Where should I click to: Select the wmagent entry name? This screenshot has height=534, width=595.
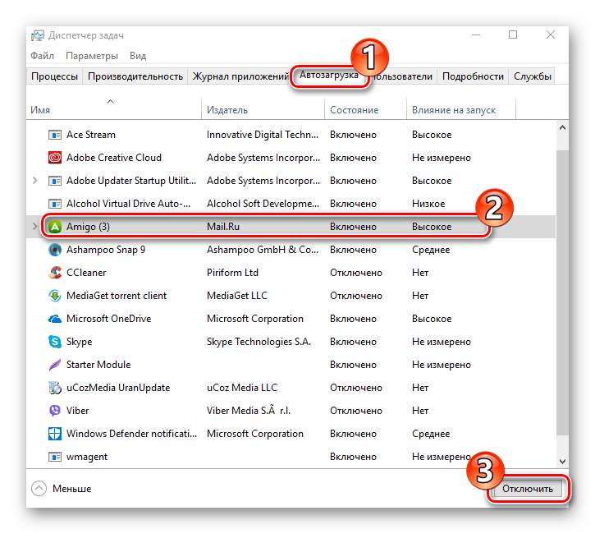(x=87, y=457)
